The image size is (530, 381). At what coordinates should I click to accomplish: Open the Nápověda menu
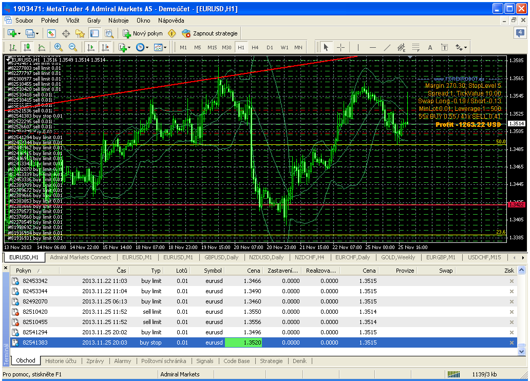pos(171,21)
